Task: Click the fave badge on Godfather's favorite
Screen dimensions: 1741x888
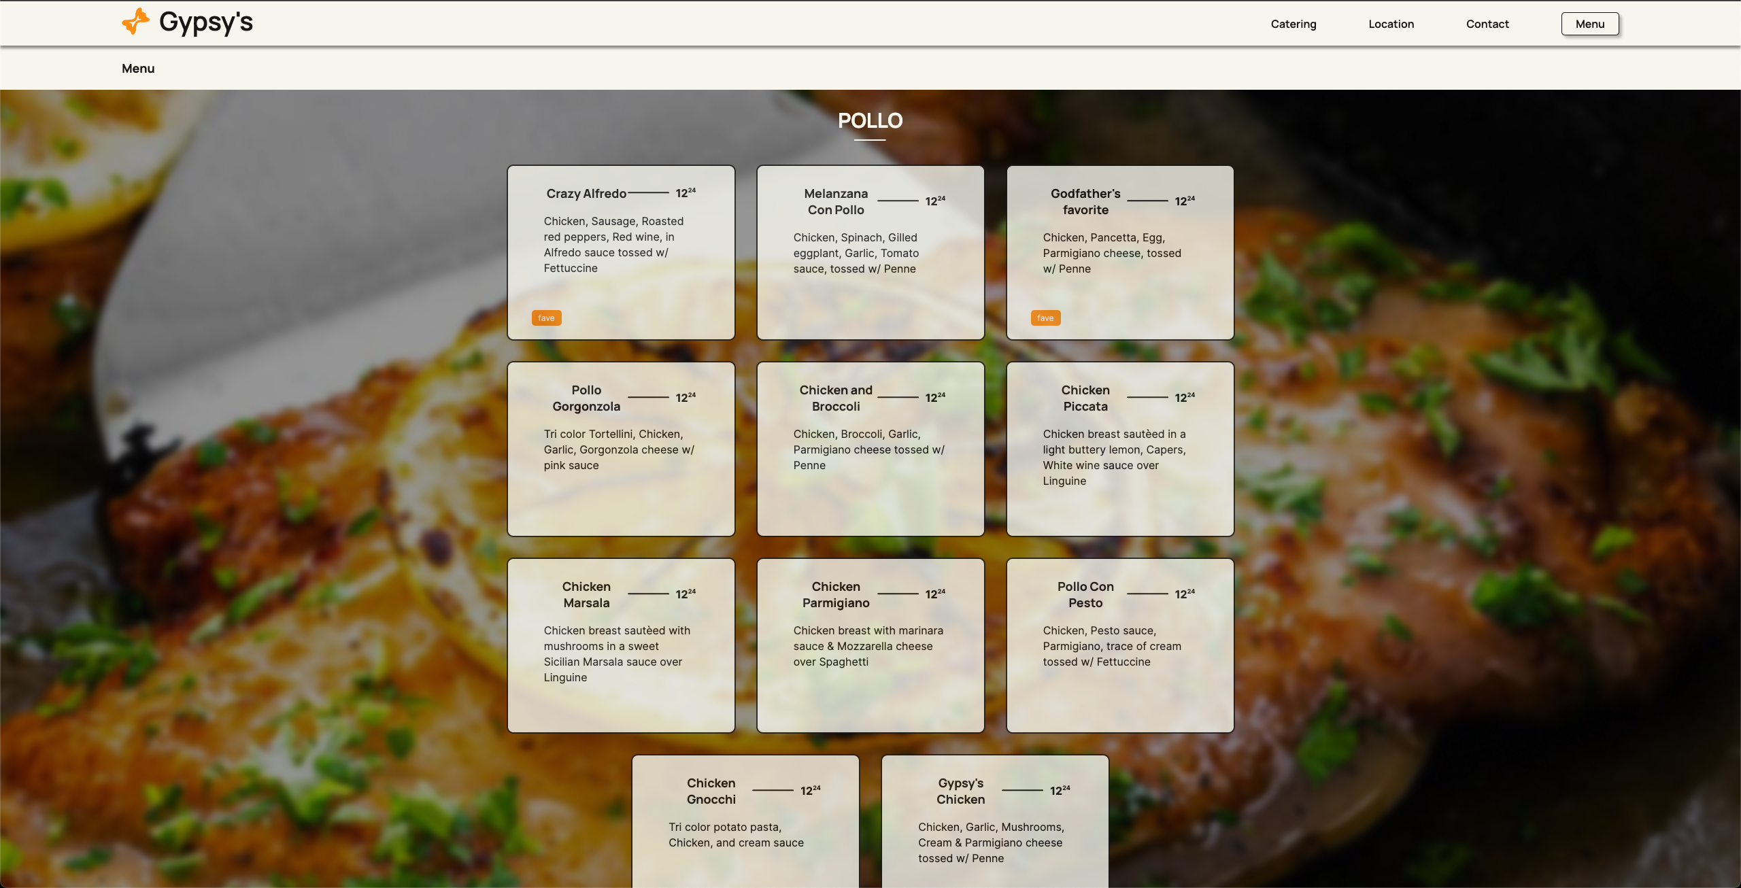Action: [1045, 318]
